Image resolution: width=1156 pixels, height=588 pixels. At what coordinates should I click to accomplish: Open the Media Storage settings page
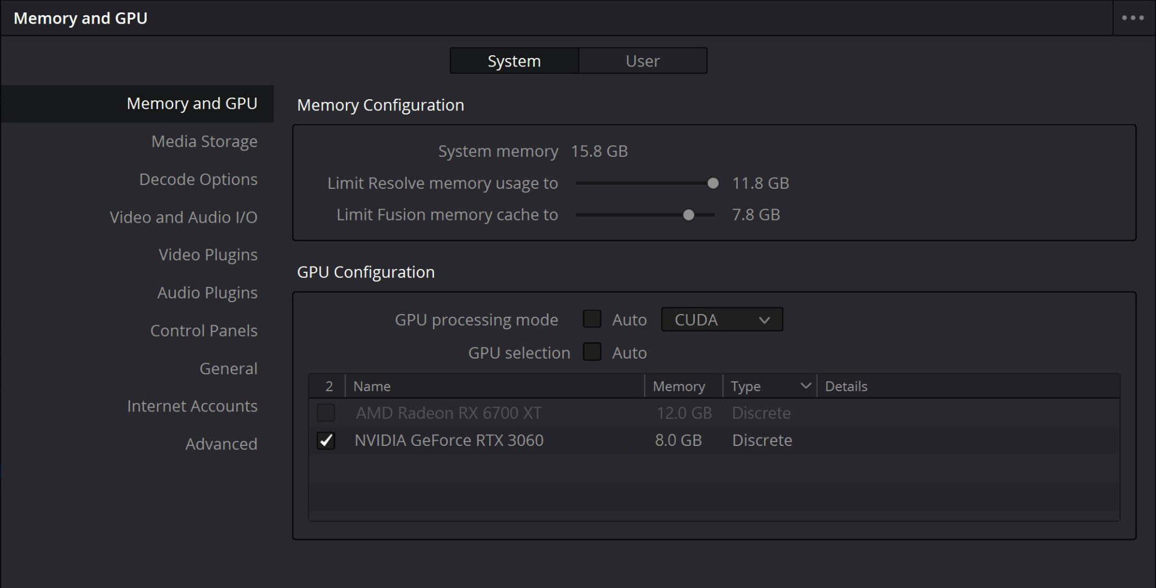[204, 141]
